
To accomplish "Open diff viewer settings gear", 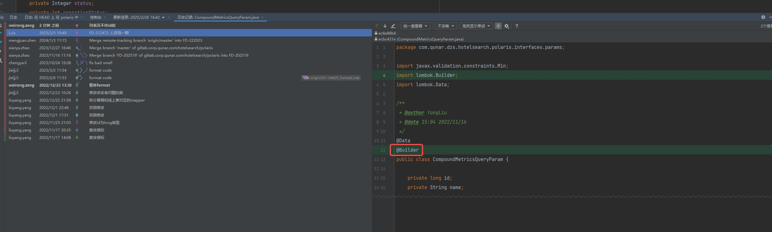I will [507, 26].
